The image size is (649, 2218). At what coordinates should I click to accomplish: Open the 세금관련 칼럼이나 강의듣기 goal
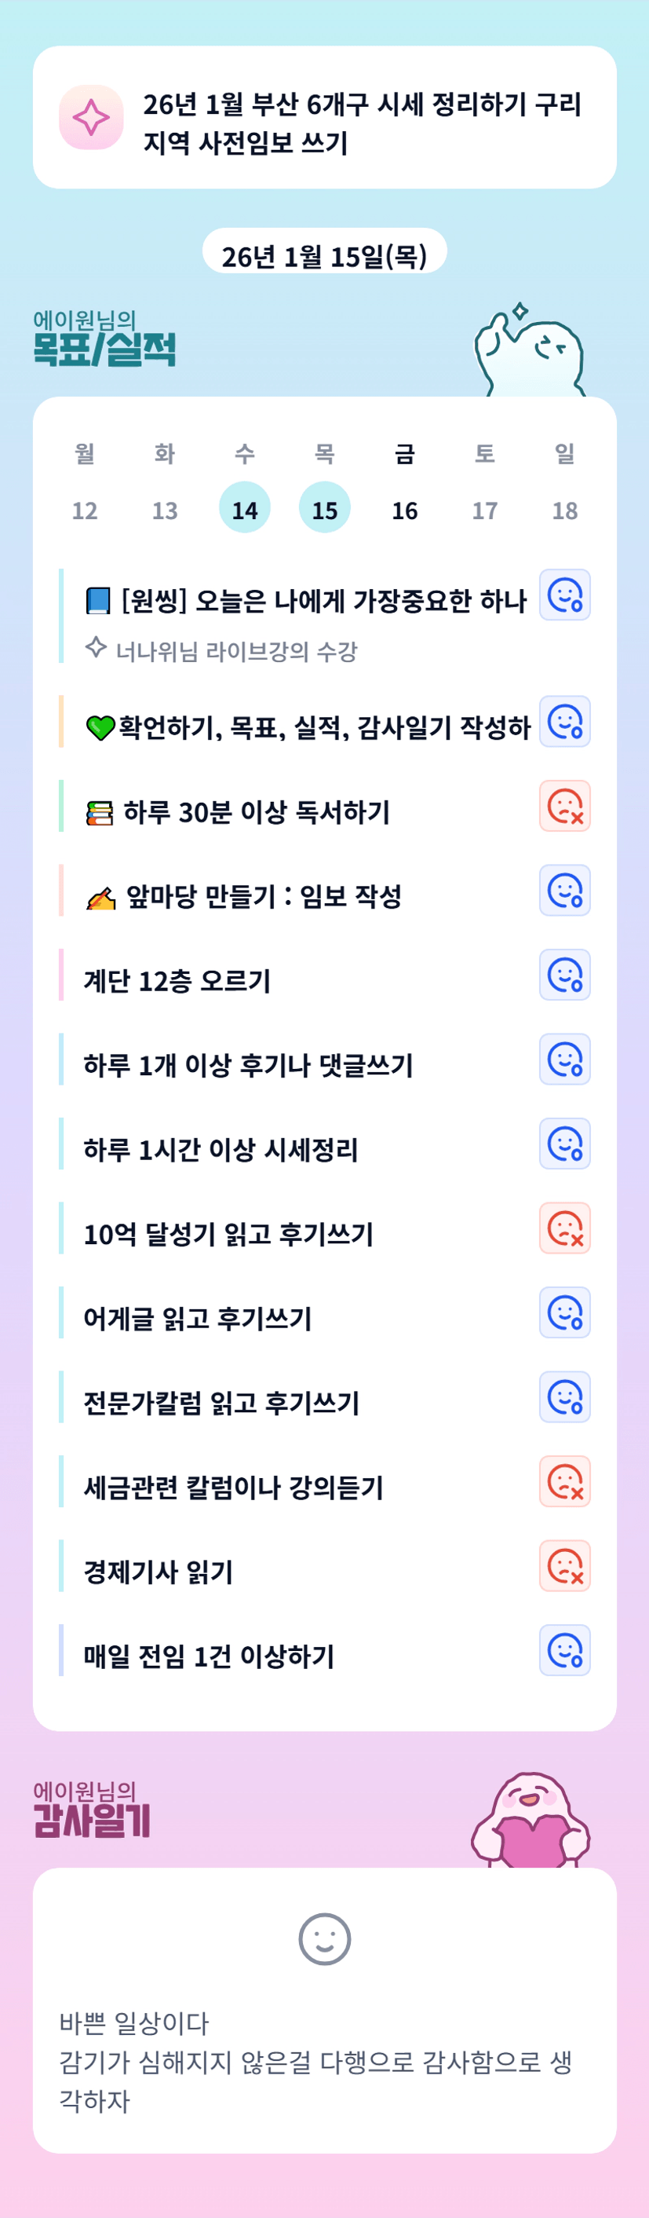tap(233, 1487)
